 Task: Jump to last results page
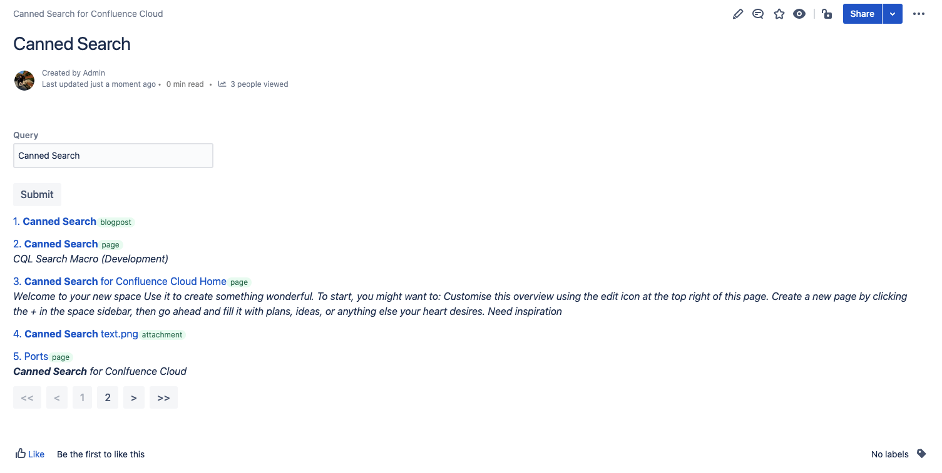point(163,397)
